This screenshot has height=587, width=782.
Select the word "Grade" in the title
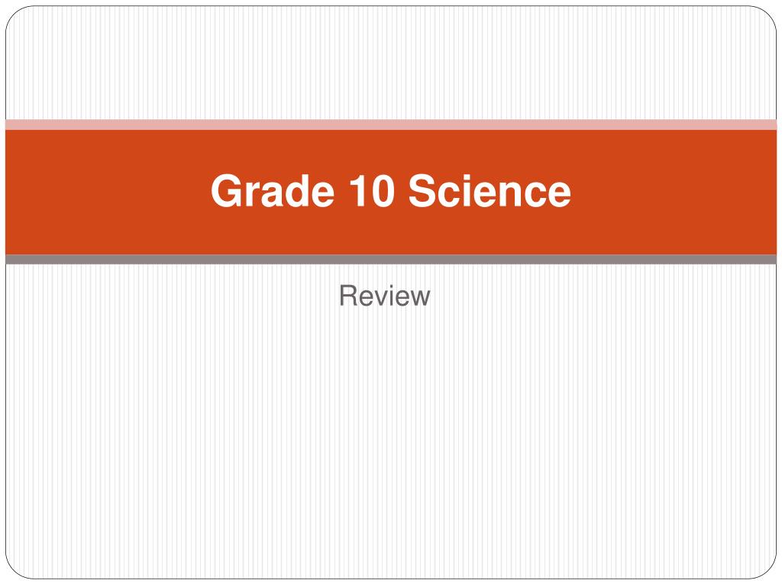pos(273,190)
